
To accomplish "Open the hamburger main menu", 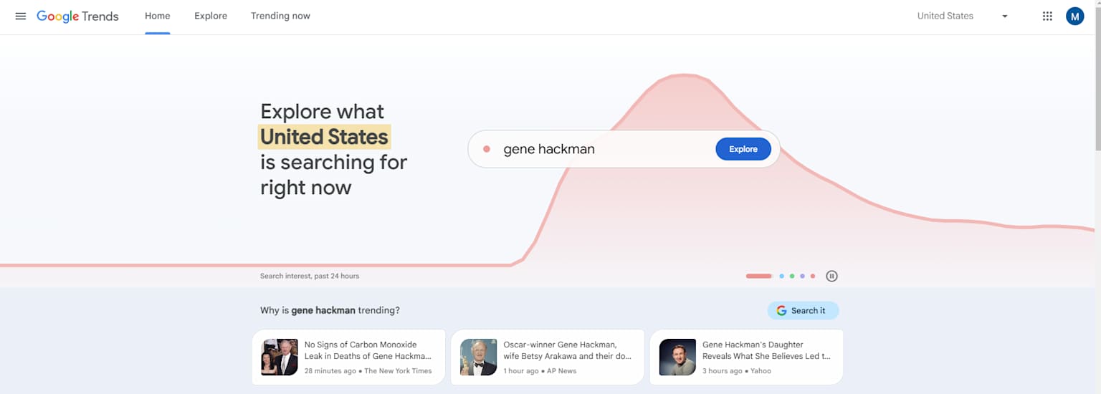I will pos(21,16).
